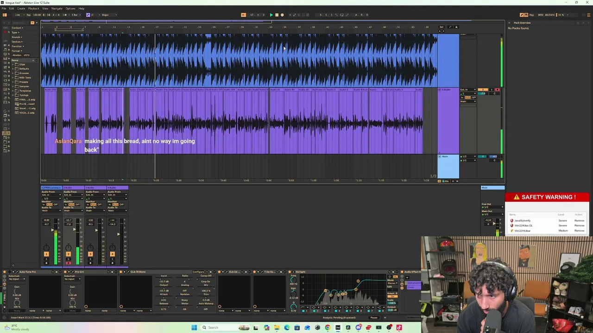
Task: Select the Pro-Q preset file in browser
Action: pyautogui.click(x=26, y=104)
